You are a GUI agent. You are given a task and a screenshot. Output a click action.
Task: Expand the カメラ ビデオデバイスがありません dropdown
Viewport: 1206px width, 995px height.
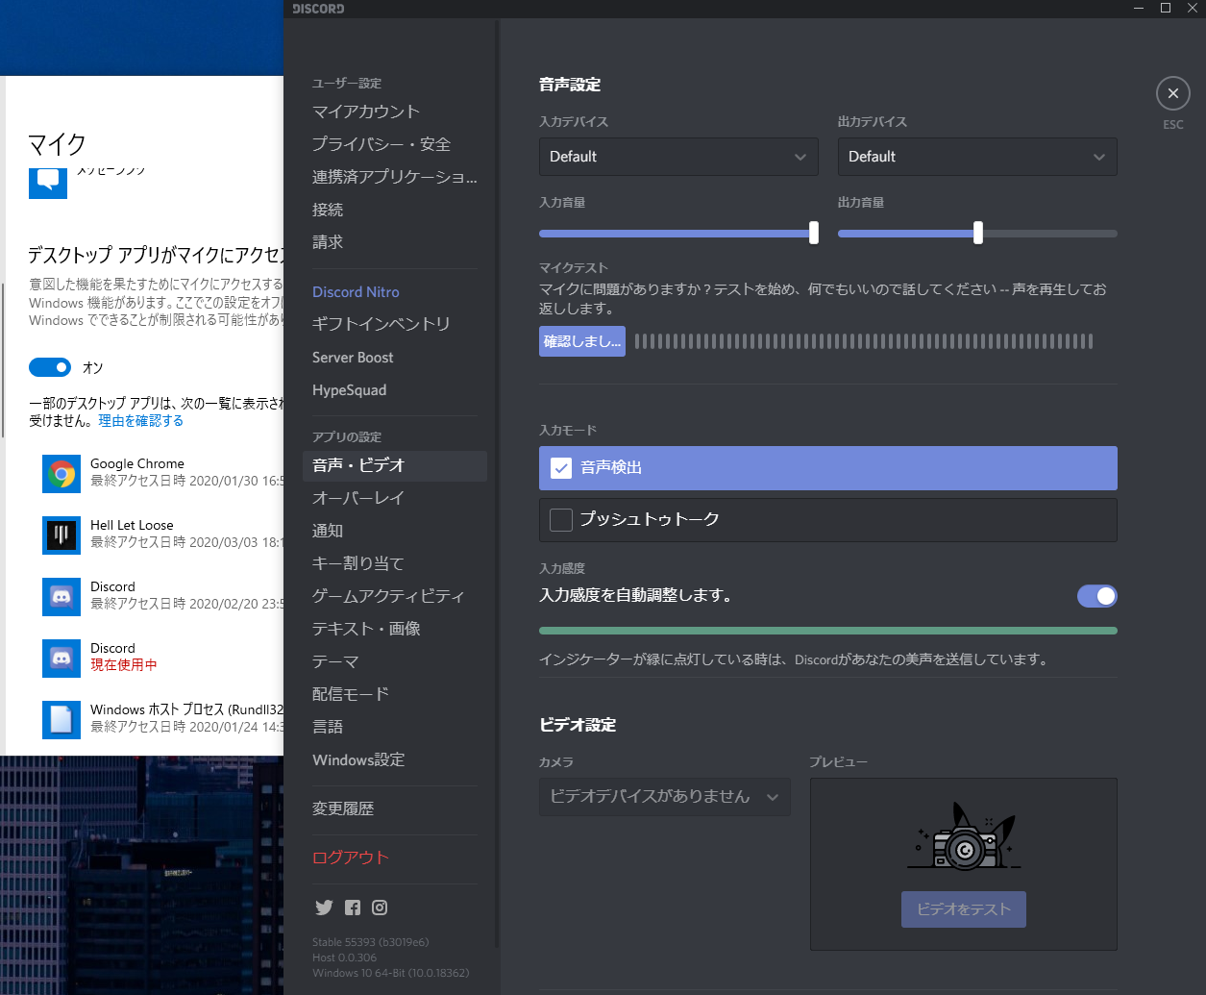coord(665,797)
